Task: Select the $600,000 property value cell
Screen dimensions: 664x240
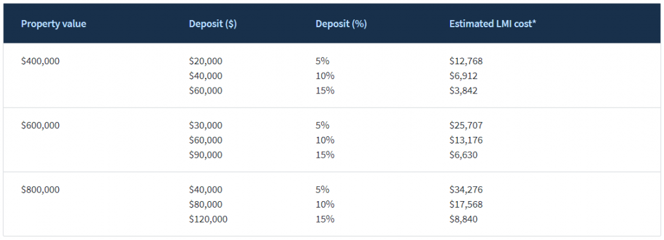Action: coord(40,125)
